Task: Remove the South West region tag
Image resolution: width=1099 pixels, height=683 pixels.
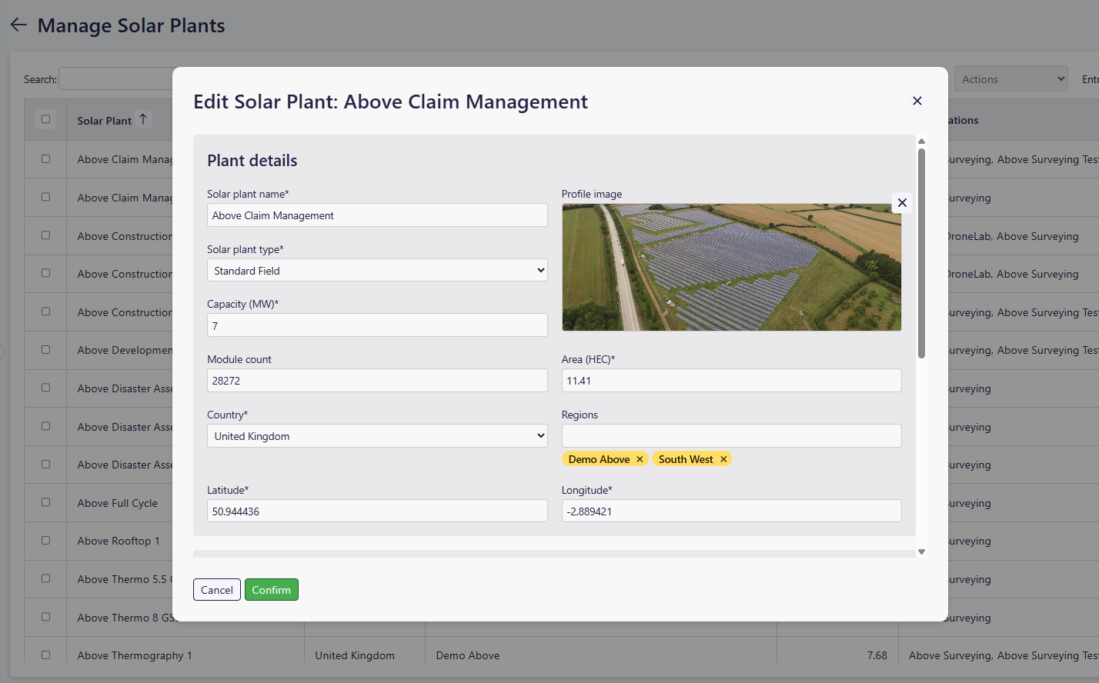Action: coord(723,459)
